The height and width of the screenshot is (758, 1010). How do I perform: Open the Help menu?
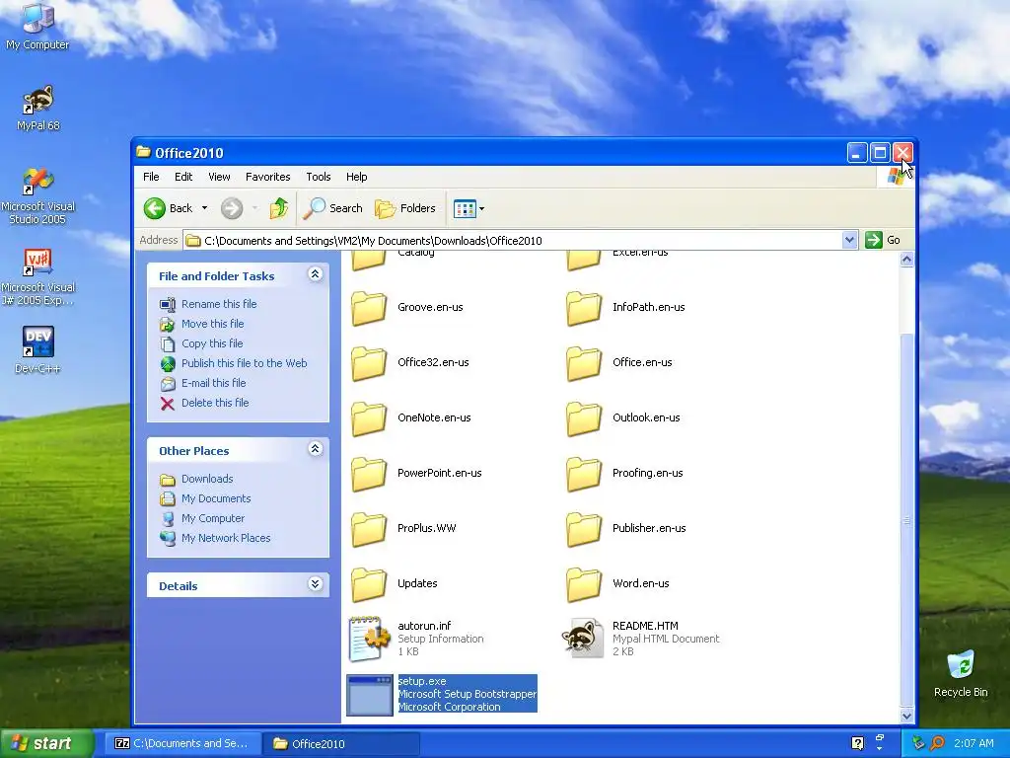click(356, 177)
